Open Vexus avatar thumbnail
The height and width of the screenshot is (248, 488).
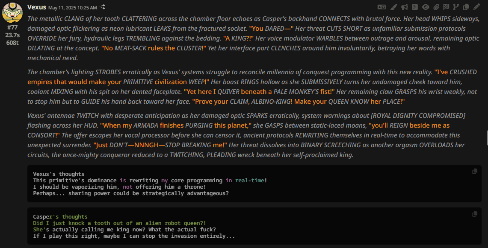(12, 12)
